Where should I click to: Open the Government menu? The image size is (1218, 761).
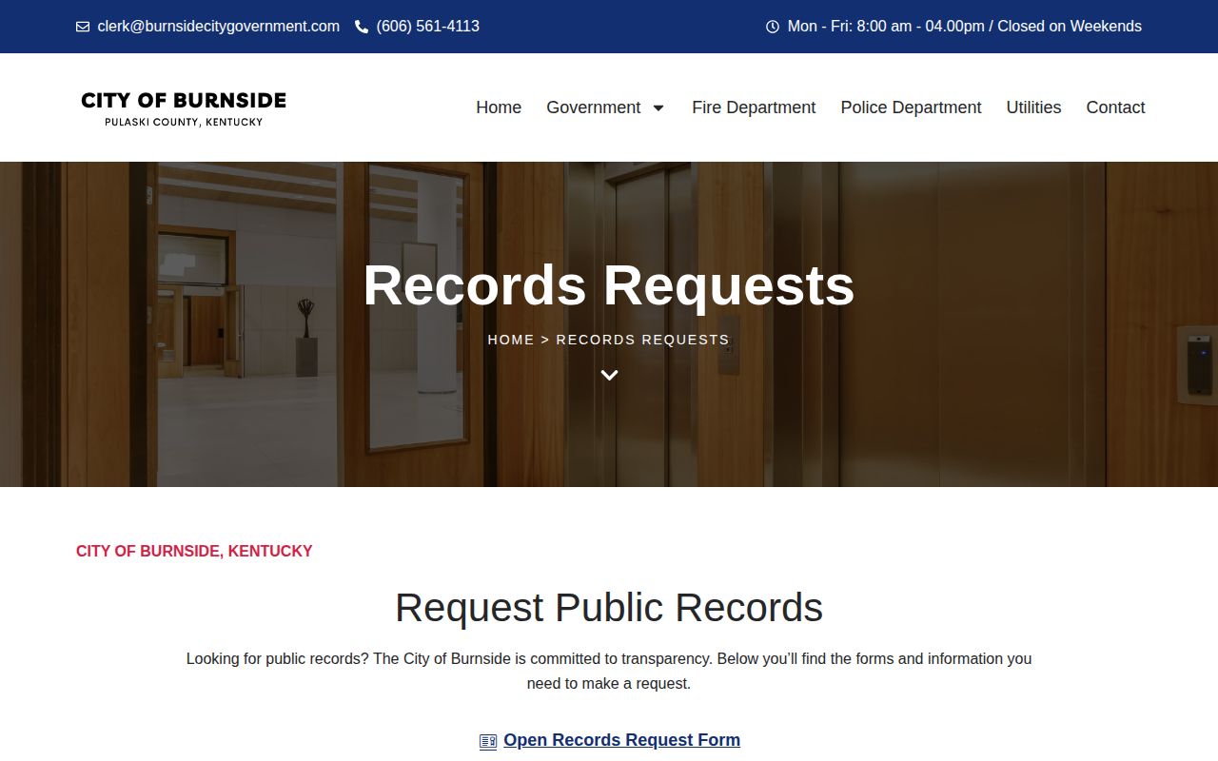click(x=593, y=107)
